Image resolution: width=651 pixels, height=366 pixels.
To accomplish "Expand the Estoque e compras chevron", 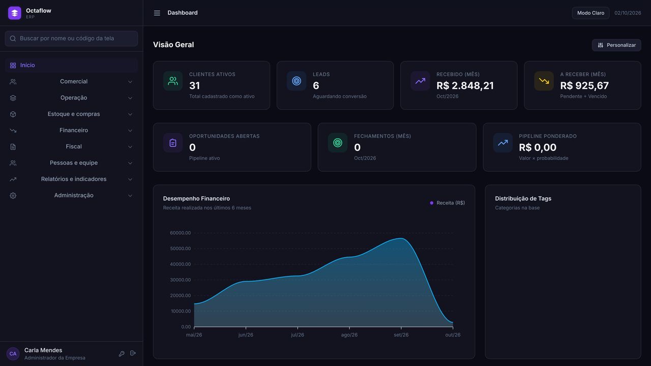I will pyautogui.click(x=130, y=114).
